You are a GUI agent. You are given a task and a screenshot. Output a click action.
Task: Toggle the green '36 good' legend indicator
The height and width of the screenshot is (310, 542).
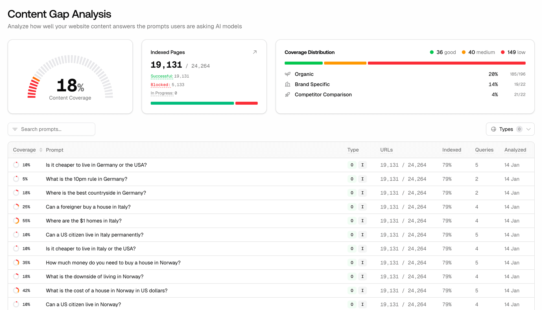431,52
